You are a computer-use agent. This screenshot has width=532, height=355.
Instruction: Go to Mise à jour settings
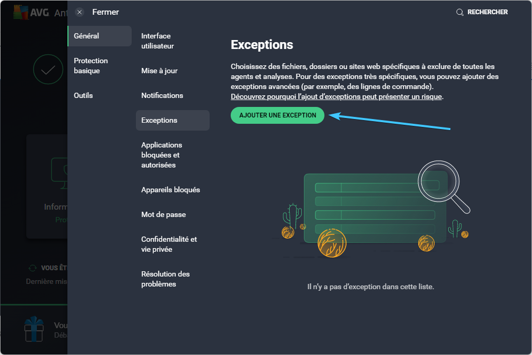click(160, 71)
